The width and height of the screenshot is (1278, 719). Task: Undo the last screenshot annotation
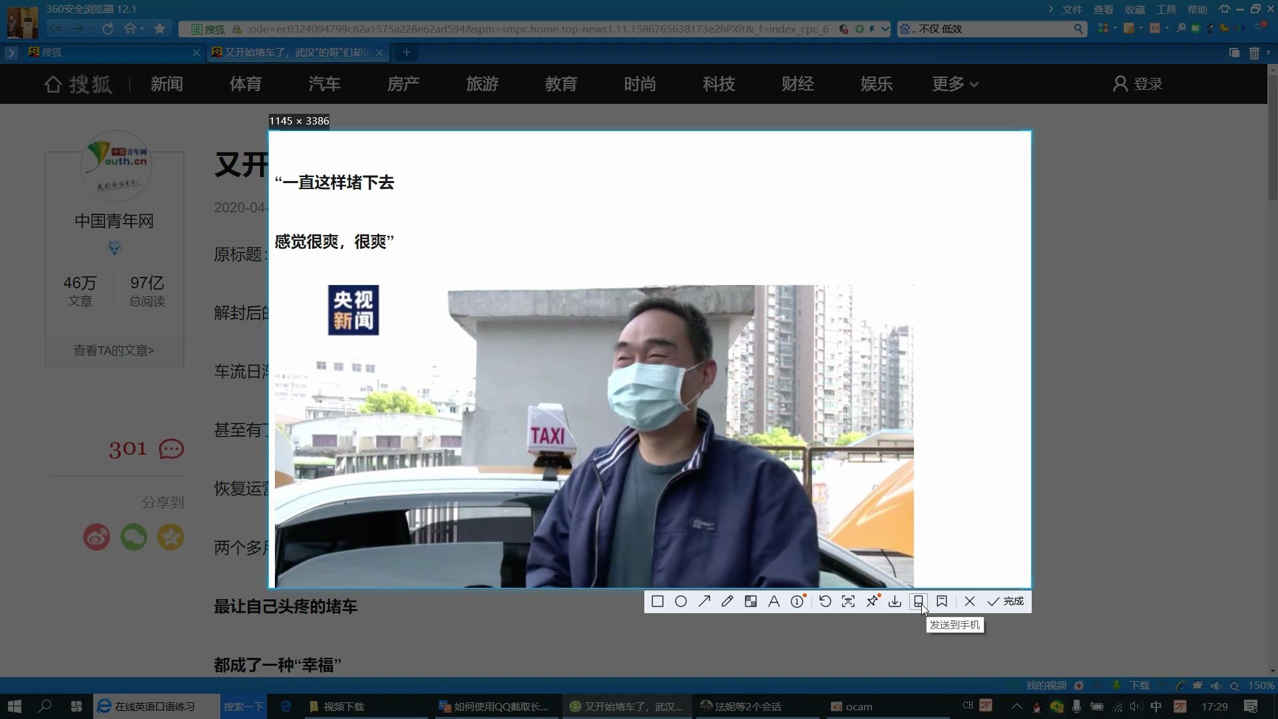[825, 601]
